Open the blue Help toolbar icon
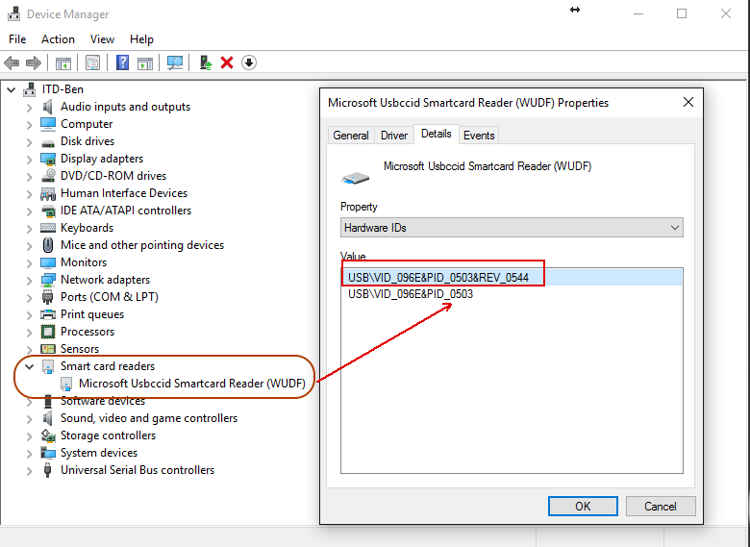The image size is (750, 547). click(122, 62)
